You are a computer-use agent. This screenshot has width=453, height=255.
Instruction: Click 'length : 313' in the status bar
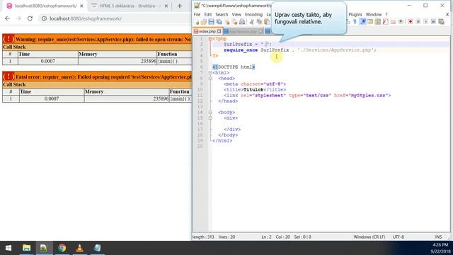[204, 237]
